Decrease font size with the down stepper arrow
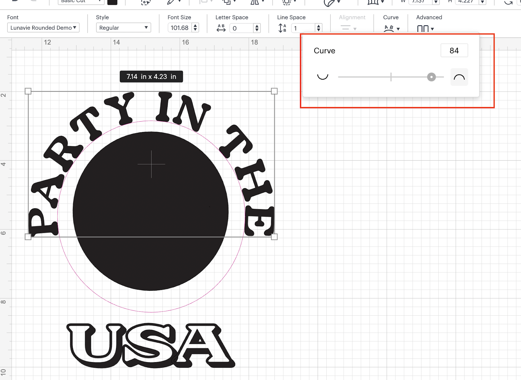Image resolution: width=521 pixels, height=380 pixels. (x=195, y=30)
